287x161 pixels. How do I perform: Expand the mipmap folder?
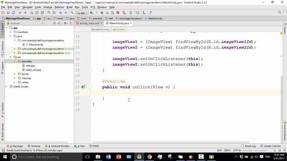pos(15,78)
